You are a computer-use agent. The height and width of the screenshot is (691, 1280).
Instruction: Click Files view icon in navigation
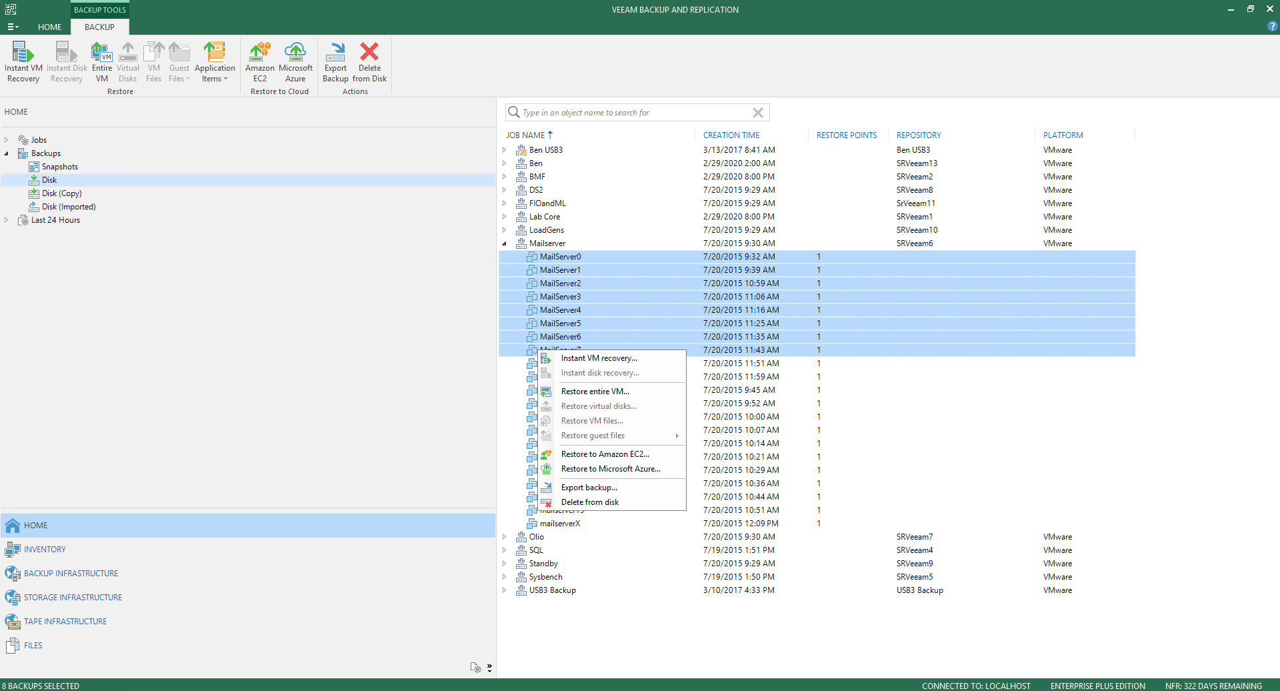click(x=12, y=646)
